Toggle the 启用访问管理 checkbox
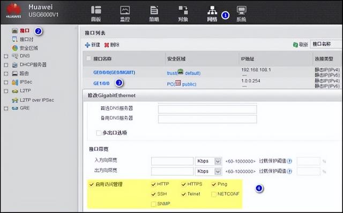343x213 pixels. pyautogui.click(x=92, y=185)
